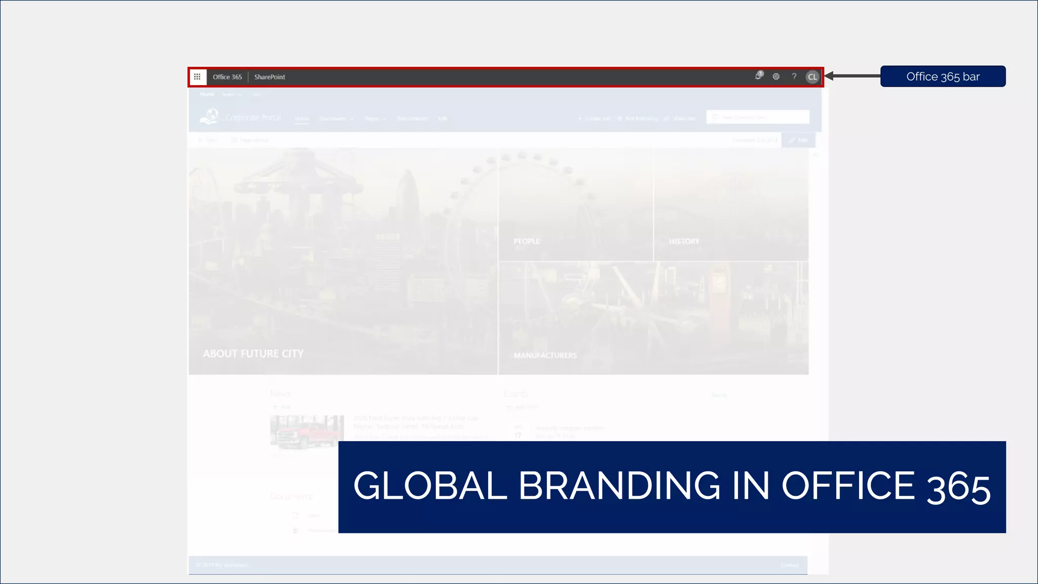Click the Not following star icon
Screen dimensions: 1038x584
point(620,119)
